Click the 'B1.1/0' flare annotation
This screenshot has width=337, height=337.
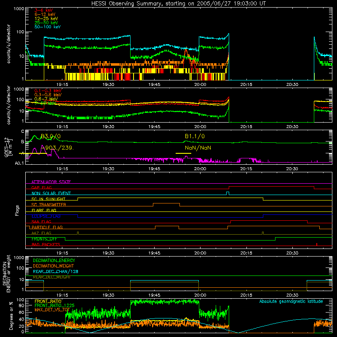point(195,136)
